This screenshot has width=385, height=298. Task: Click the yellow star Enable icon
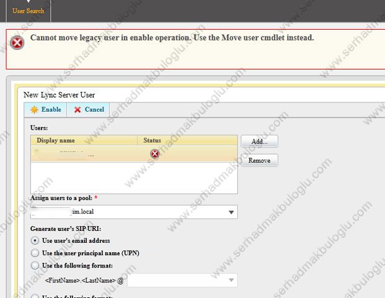tap(34, 110)
